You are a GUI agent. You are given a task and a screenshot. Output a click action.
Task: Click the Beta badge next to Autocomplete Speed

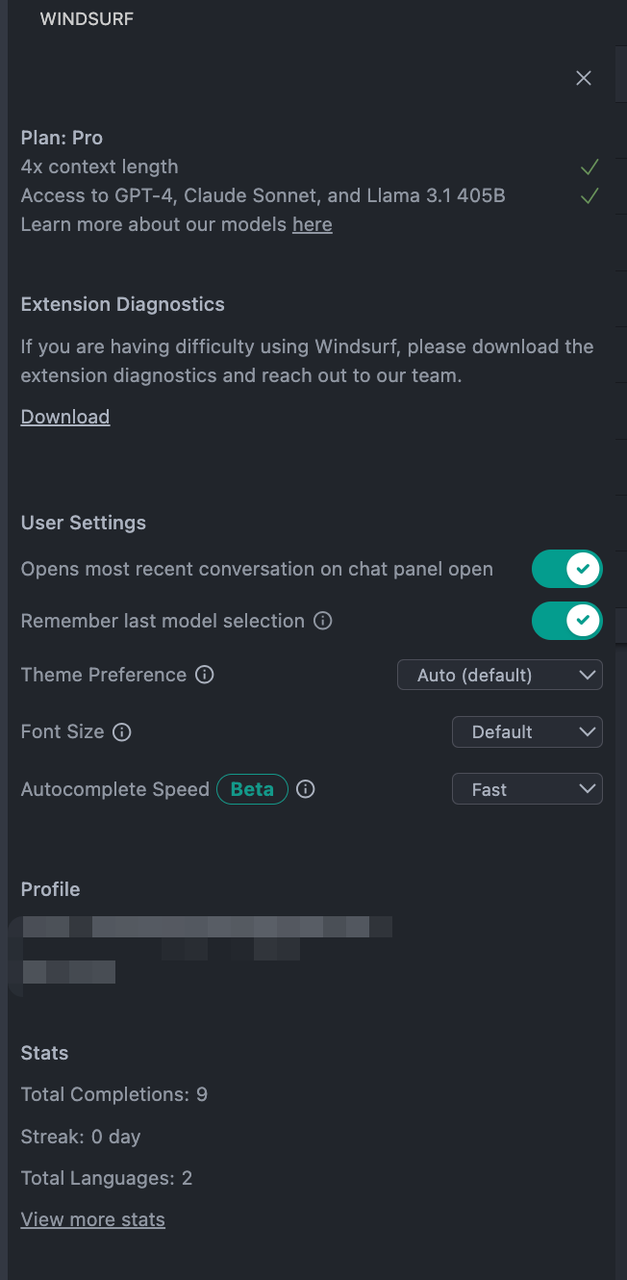coord(252,789)
